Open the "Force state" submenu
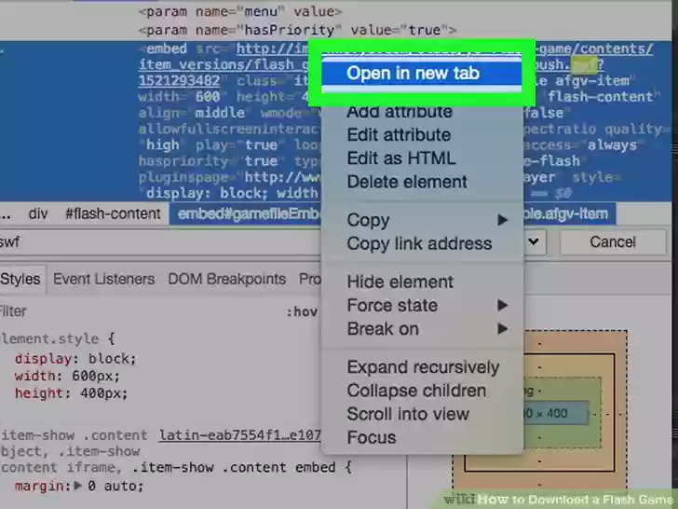The height and width of the screenshot is (509, 678). click(422, 306)
